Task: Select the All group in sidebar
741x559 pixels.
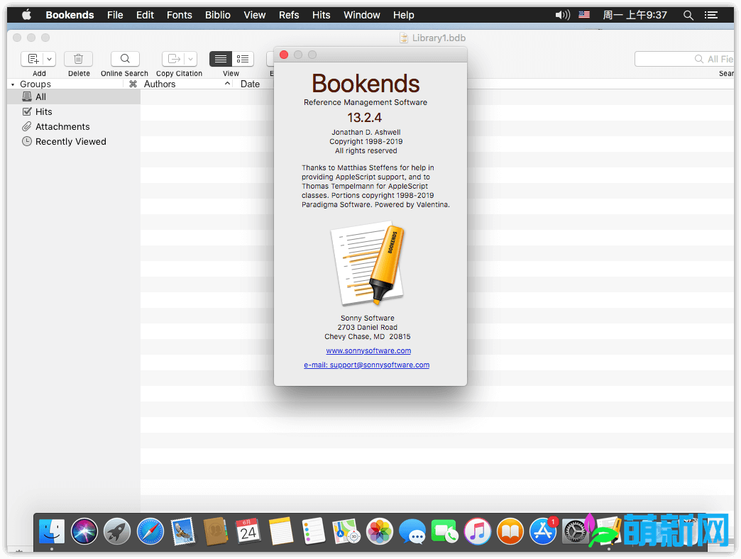Action: 74,96
